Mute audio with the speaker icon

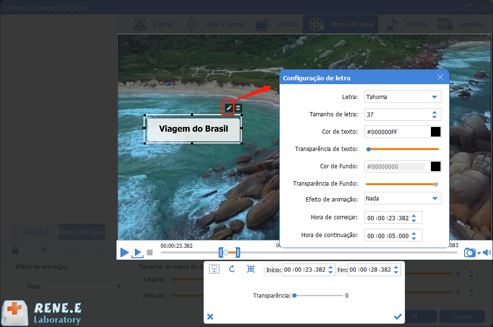coord(487,252)
